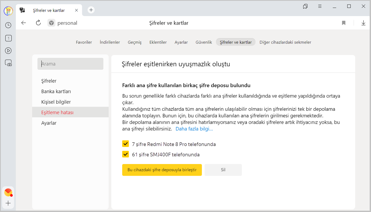
Task: Open the 'Daha fazla bilgi...' link
Action: pos(194,129)
